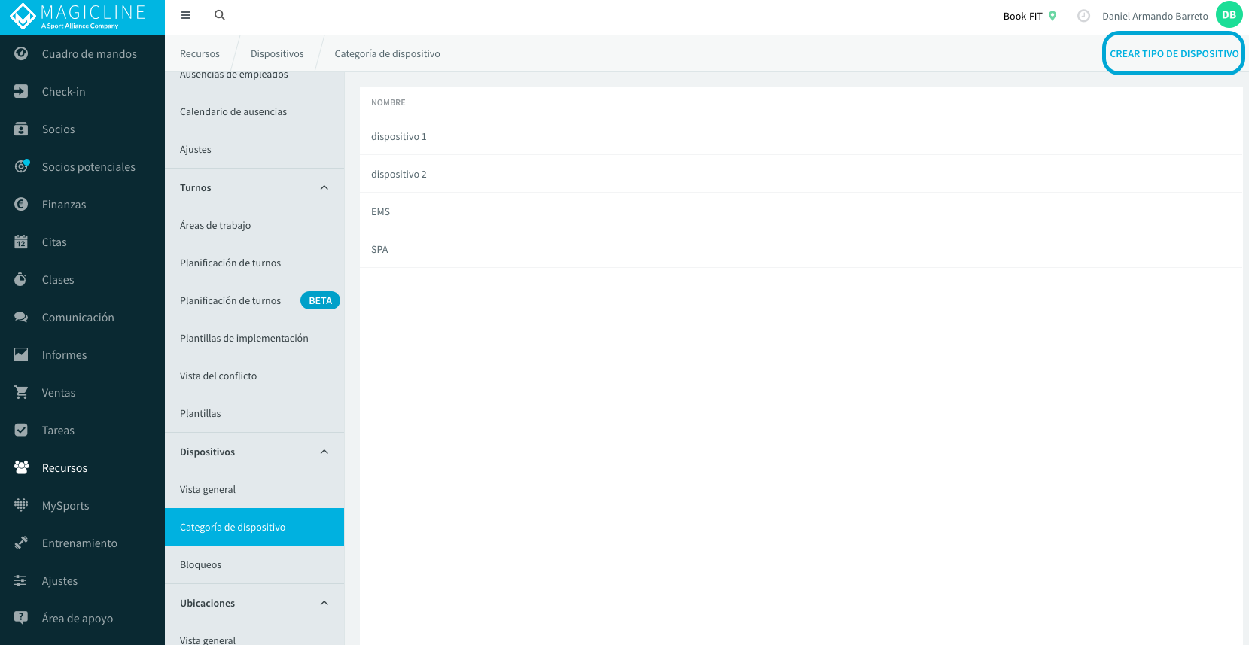This screenshot has height=645, width=1249.
Task: Open the search magnifier icon
Action: [x=220, y=15]
